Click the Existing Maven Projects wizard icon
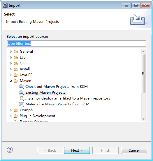This screenshot has width=153, height=161. click(x=22, y=93)
